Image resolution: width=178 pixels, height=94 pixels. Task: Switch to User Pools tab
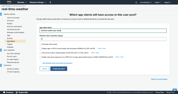pos(6,6)
